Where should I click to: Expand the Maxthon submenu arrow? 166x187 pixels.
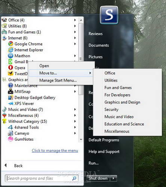click(x=75, y=56)
